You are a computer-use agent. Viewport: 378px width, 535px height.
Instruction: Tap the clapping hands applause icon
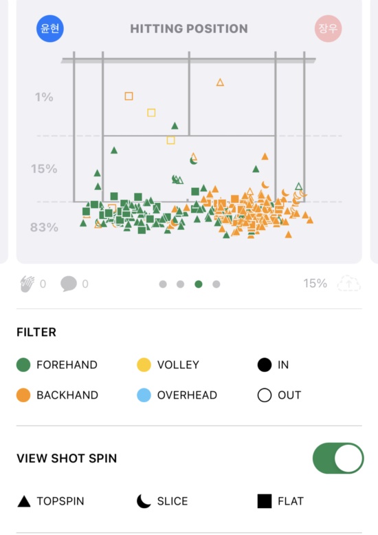pyautogui.click(x=27, y=284)
